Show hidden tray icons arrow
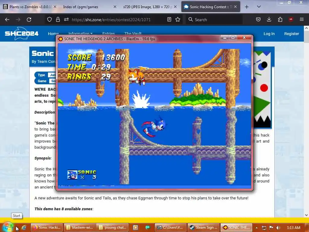The image size is (309, 232). pos(256,228)
